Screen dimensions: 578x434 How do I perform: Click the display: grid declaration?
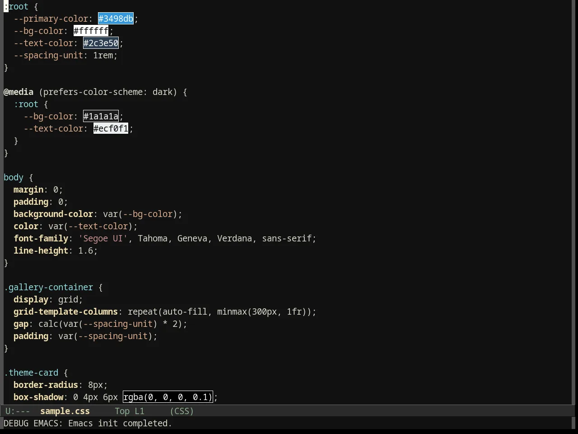click(x=48, y=299)
